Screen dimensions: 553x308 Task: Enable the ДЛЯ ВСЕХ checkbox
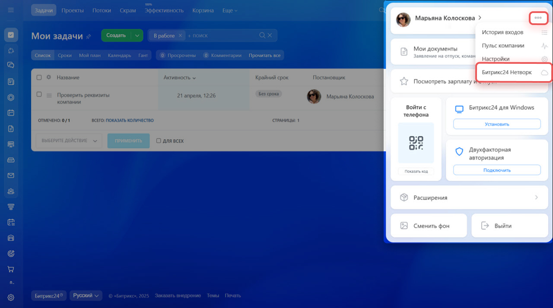pyautogui.click(x=159, y=141)
